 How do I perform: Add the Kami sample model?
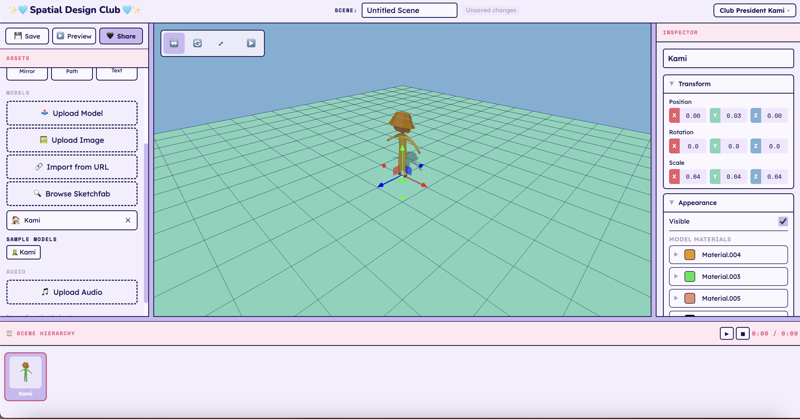point(23,252)
